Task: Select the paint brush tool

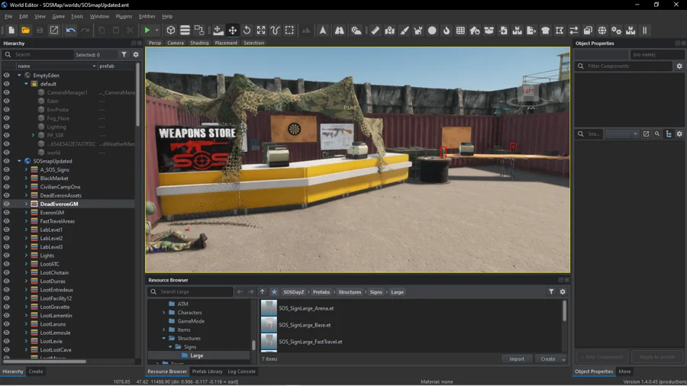Action: point(404,31)
